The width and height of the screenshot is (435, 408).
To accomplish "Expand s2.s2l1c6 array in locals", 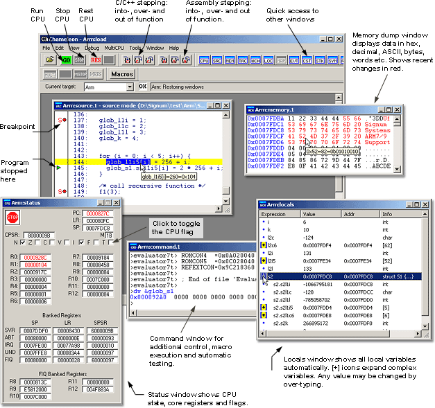I will coord(264,315).
